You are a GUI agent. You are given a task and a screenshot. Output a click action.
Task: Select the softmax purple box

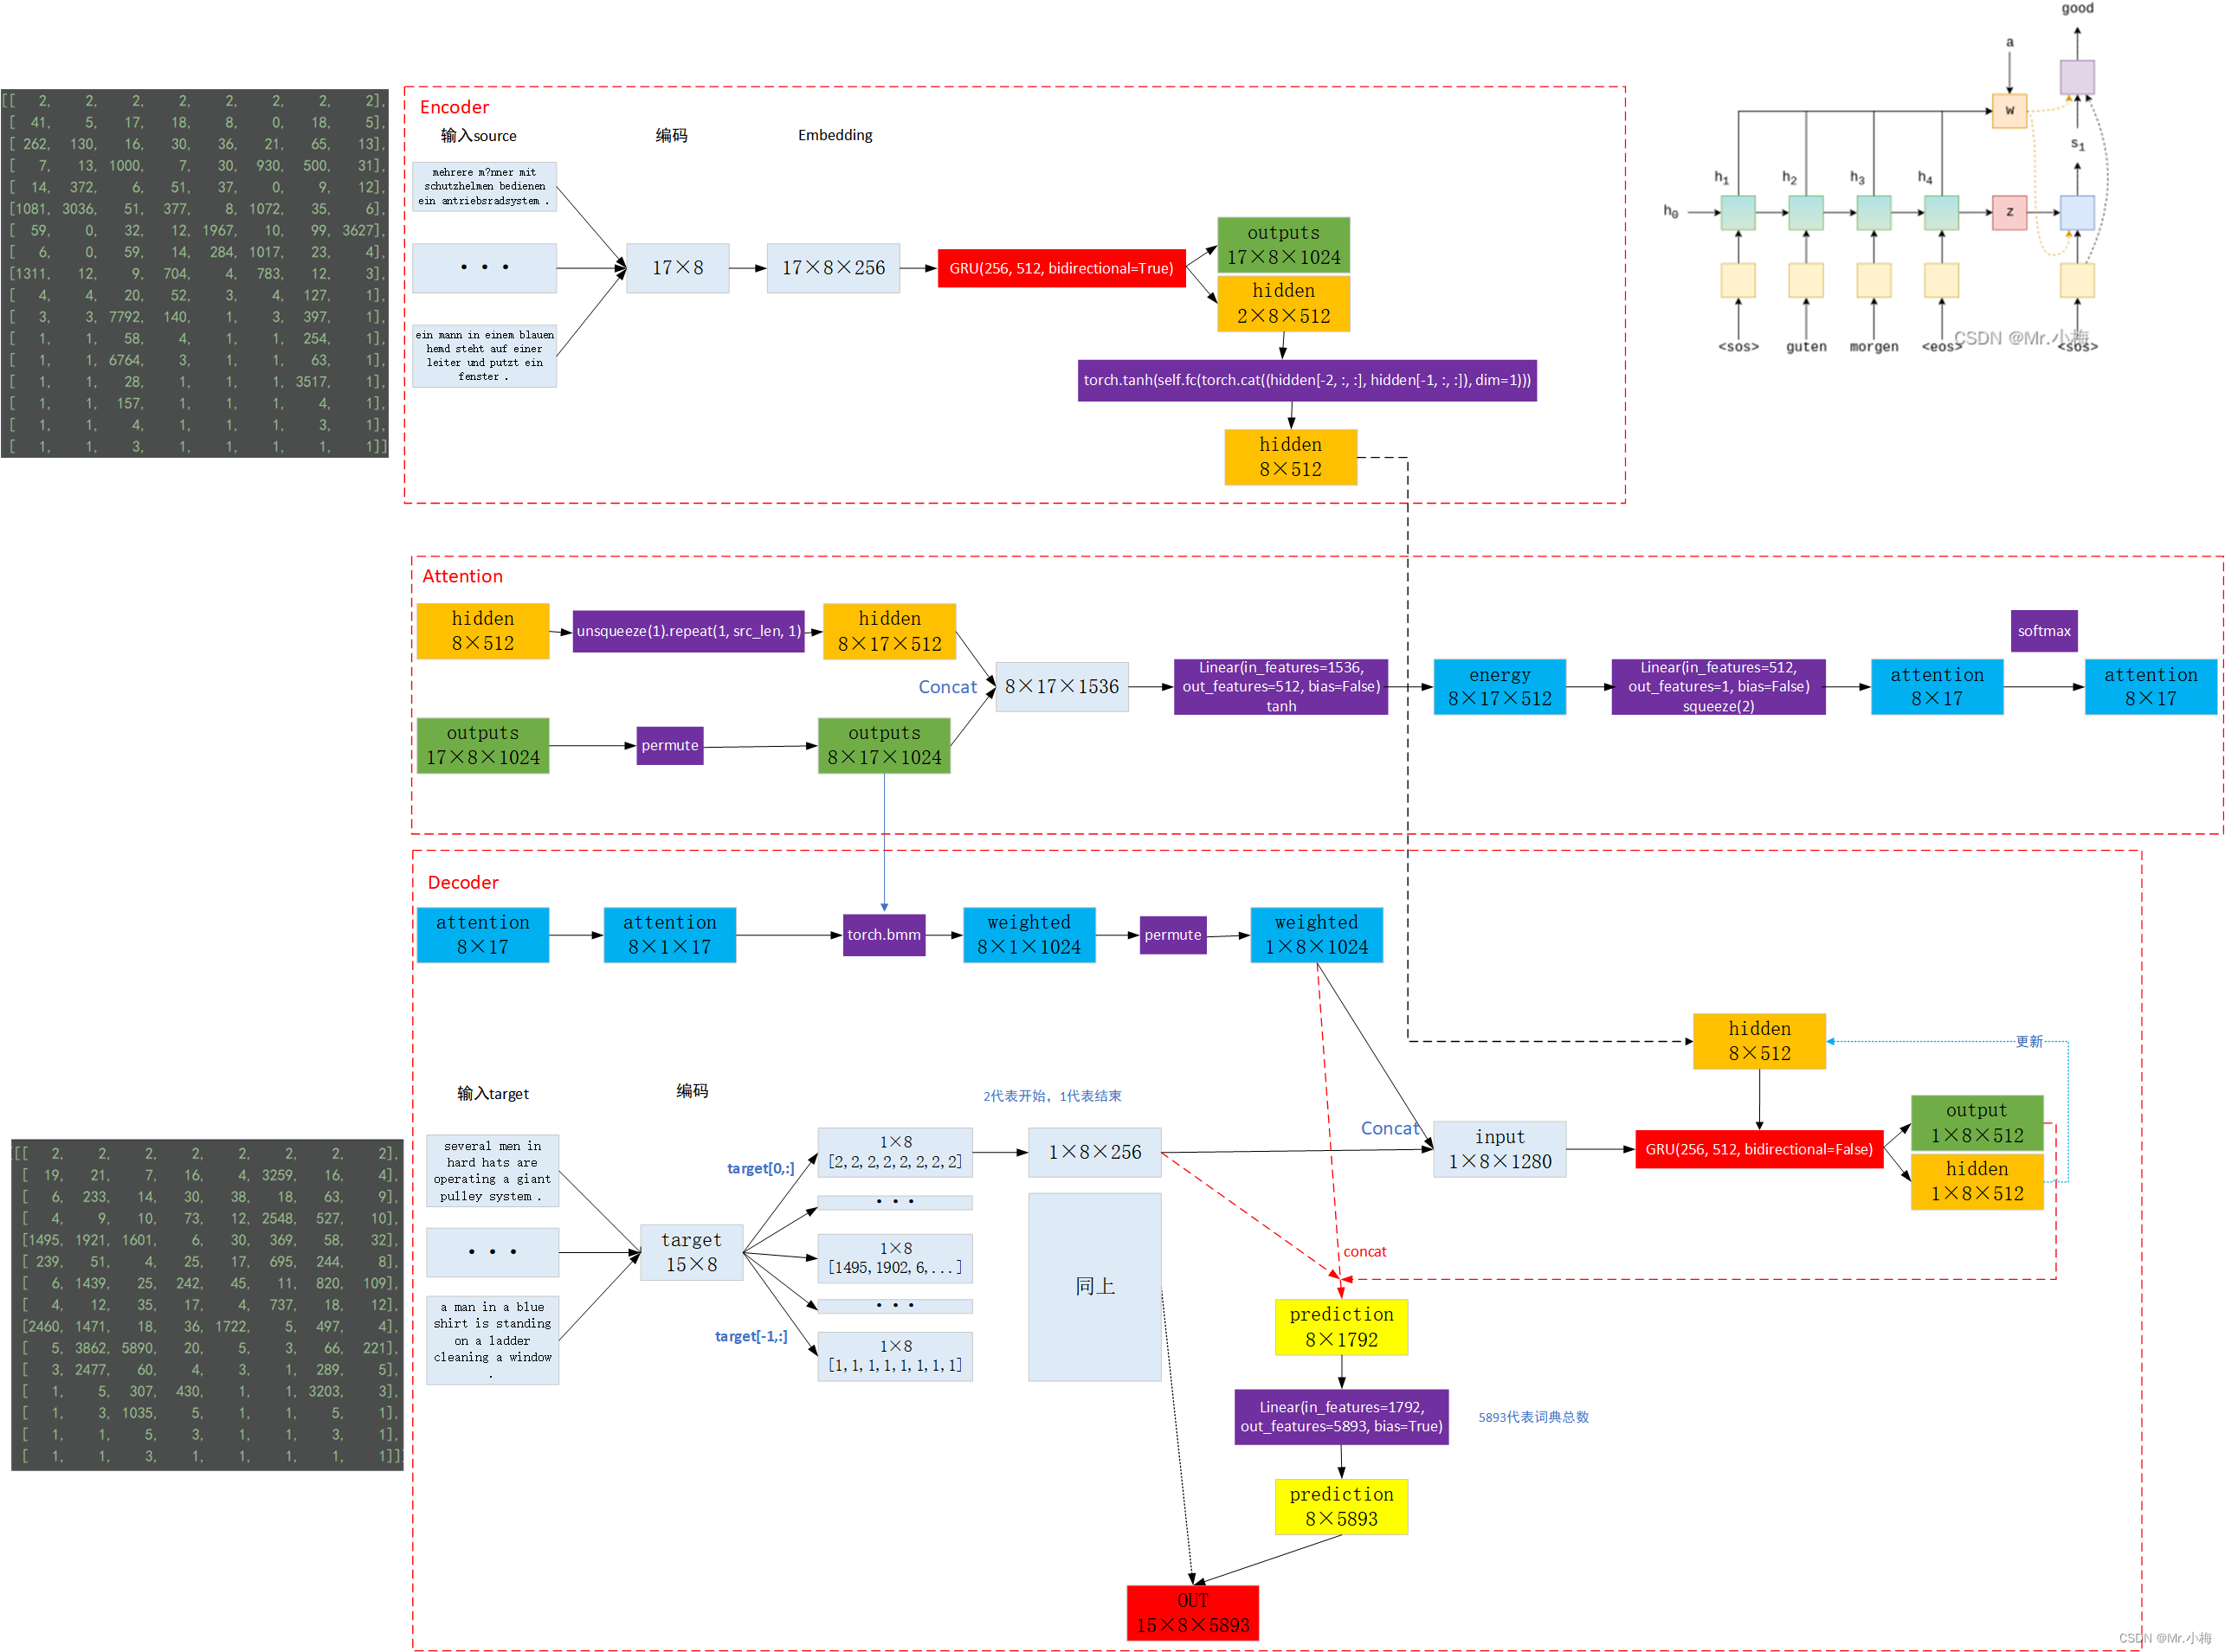tap(2043, 631)
